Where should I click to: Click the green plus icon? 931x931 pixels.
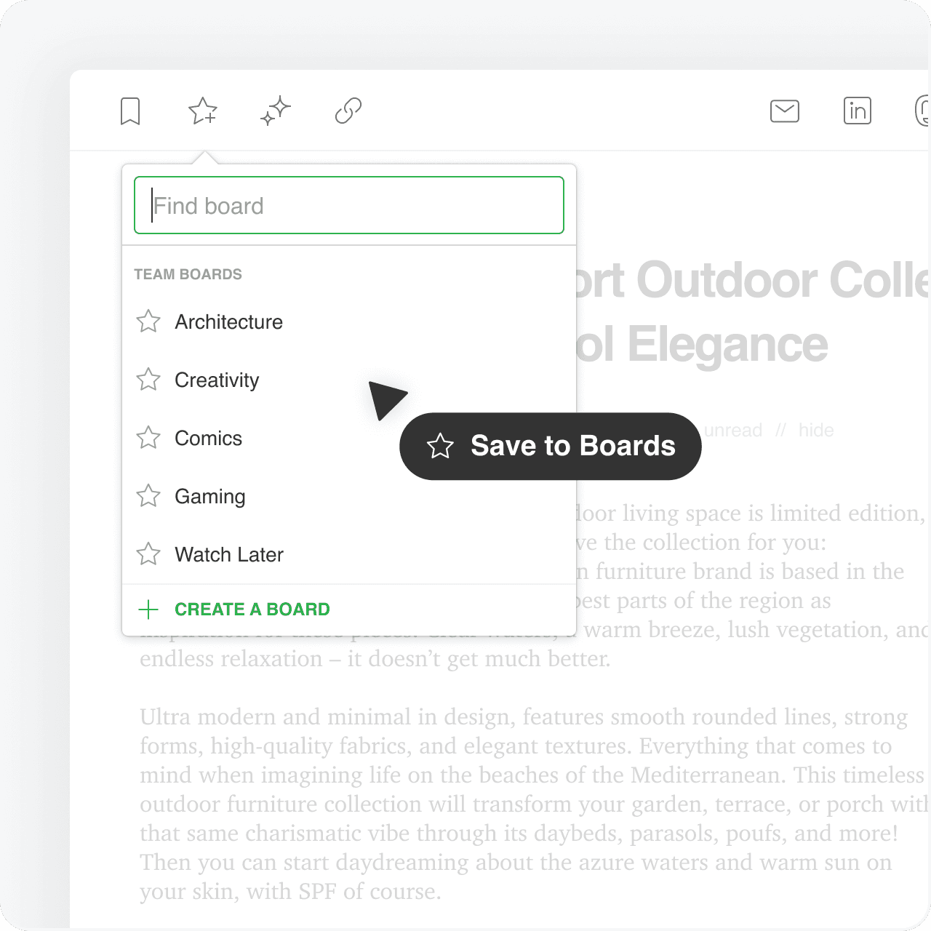click(x=148, y=610)
